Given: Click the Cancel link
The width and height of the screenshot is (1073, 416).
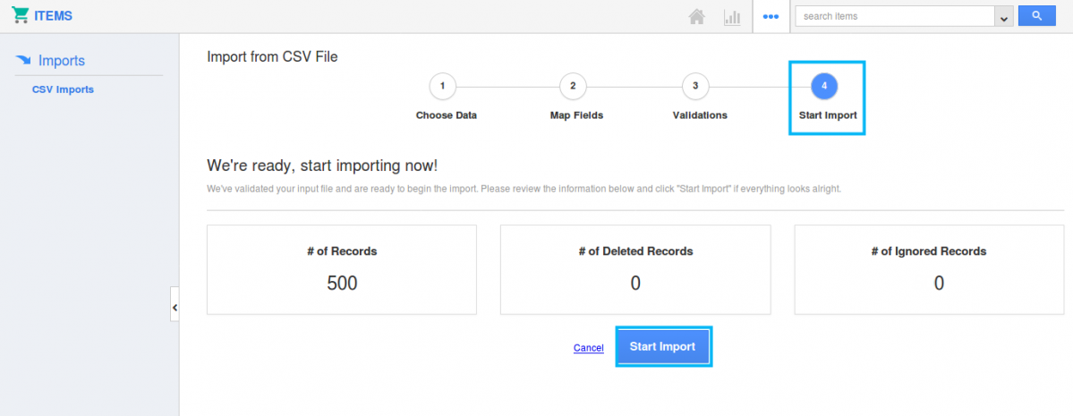Looking at the screenshot, I should coord(588,348).
